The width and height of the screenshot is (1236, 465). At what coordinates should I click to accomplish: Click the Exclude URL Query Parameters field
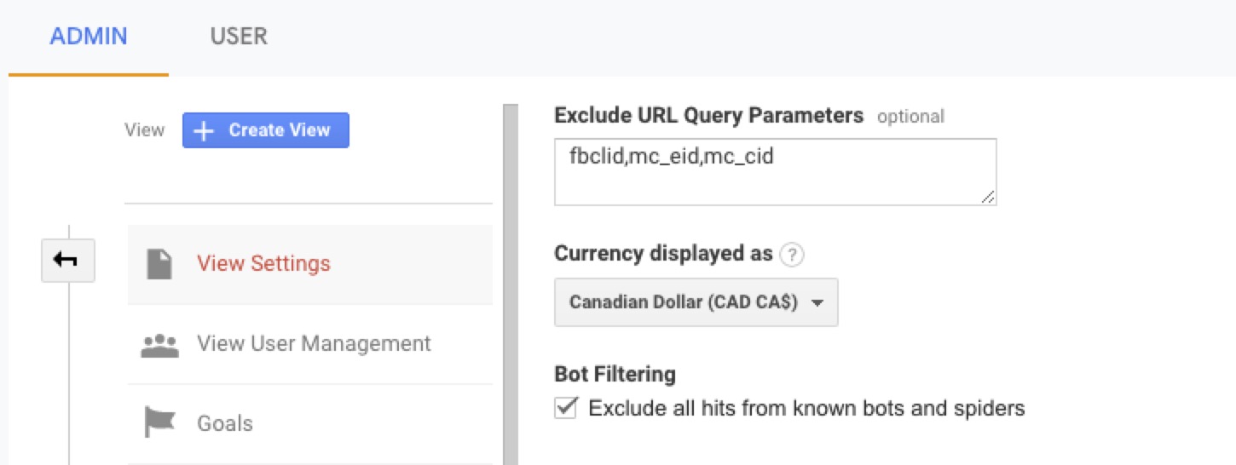[x=774, y=172]
